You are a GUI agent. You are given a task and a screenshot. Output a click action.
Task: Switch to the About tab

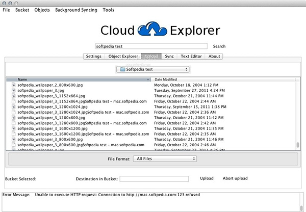coord(214,57)
